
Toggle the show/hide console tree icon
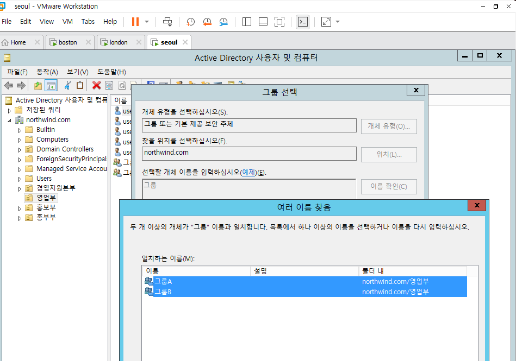click(x=51, y=86)
